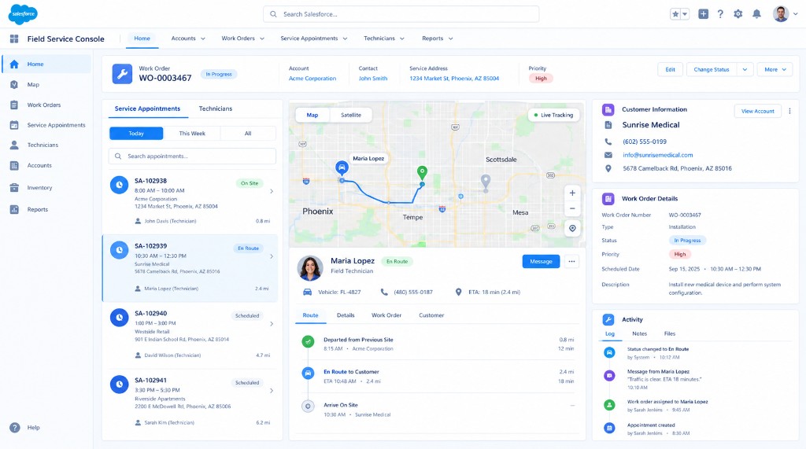The width and height of the screenshot is (806, 449).
Task: Open the Acme Corporation account link
Action: (x=312, y=79)
